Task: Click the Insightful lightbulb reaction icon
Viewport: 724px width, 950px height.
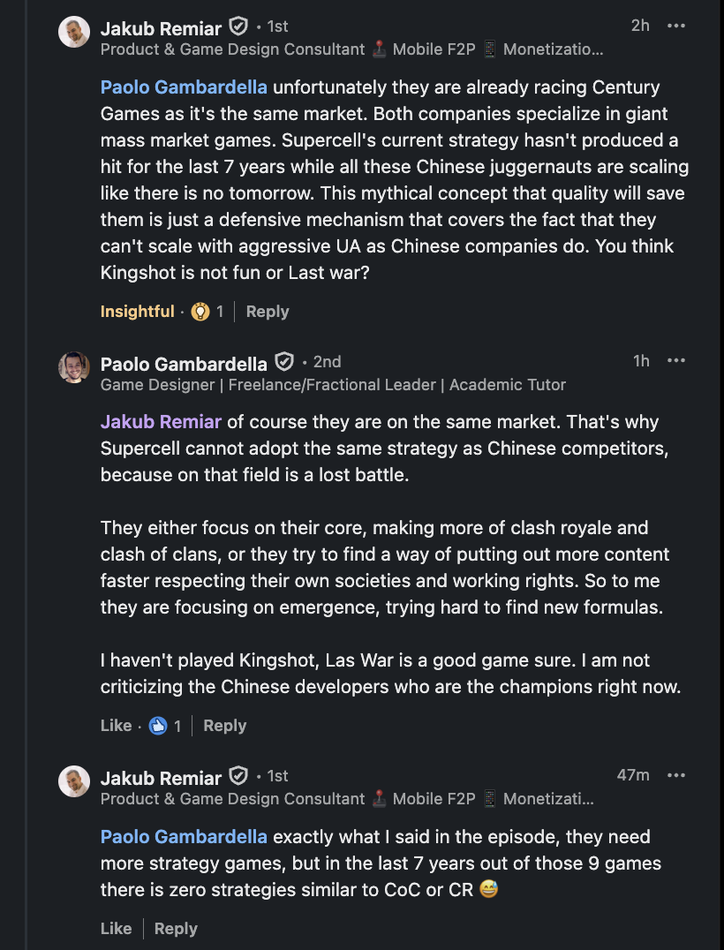Action: [200, 312]
